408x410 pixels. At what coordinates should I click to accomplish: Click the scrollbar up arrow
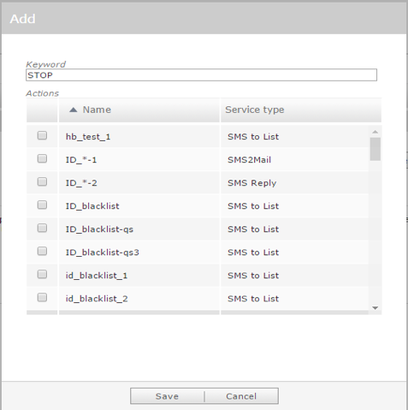pyautogui.click(x=375, y=132)
